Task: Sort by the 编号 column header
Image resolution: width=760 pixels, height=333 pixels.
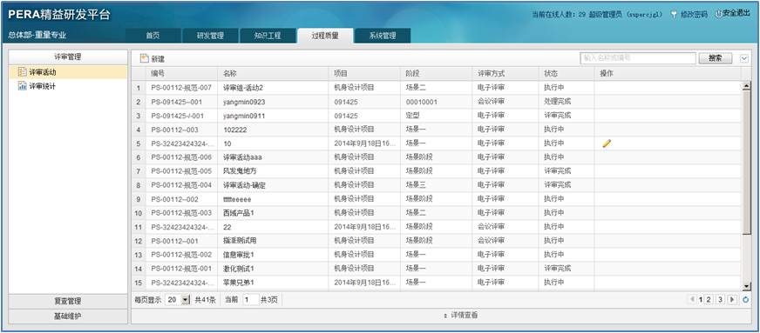Action: [182, 73]
